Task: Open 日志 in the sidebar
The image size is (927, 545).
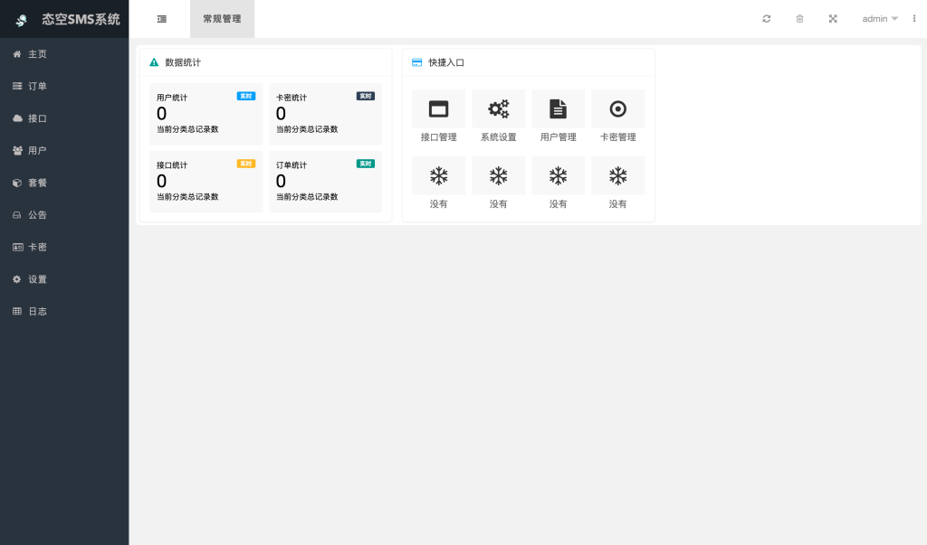Action: coord(37,311)
